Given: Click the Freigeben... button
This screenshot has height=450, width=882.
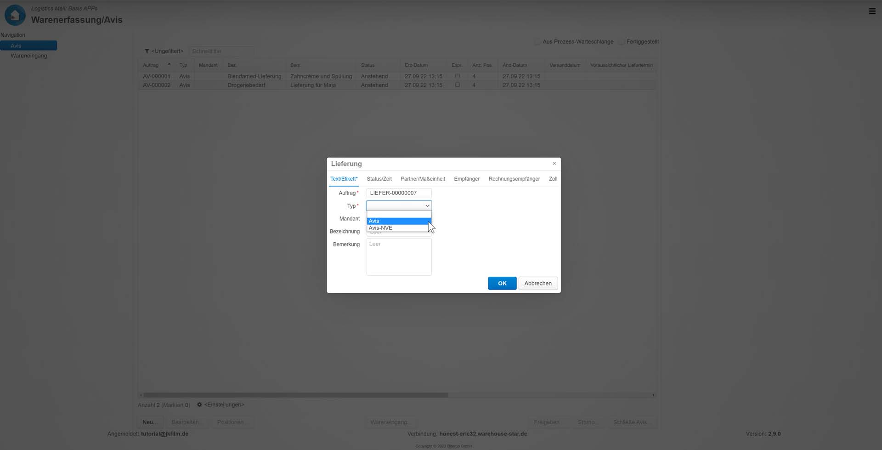Looking at the screenshot, I should coord(547,422).
